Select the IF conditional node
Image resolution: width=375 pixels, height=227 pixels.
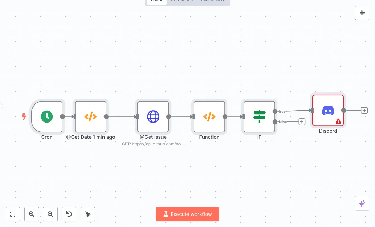(x=259, y=117)
